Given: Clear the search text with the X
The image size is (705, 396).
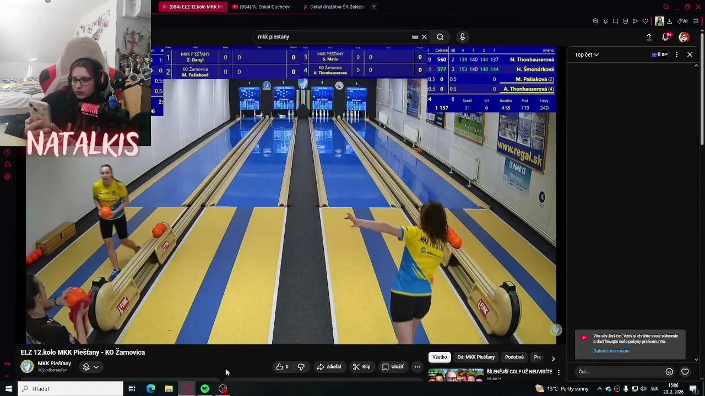Looking at the screenshot, I should [424, 37].
